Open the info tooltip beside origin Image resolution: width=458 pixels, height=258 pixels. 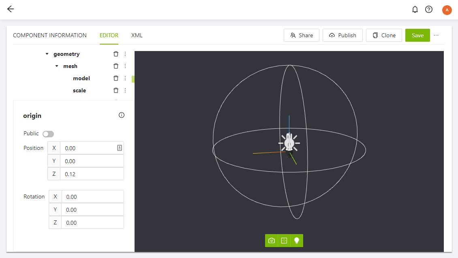(x=121, y=115)
